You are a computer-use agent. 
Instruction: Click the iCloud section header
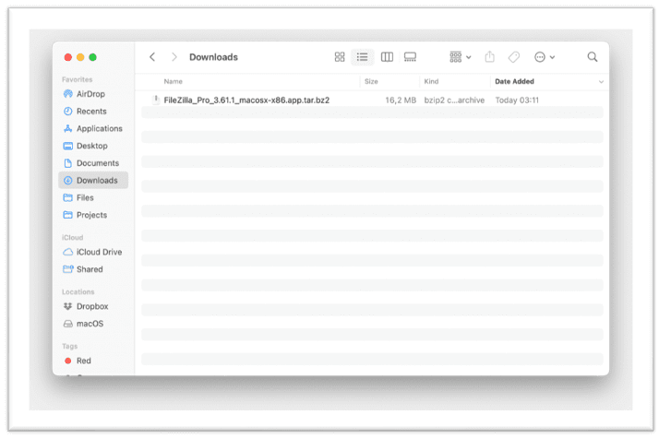(72, 237)
